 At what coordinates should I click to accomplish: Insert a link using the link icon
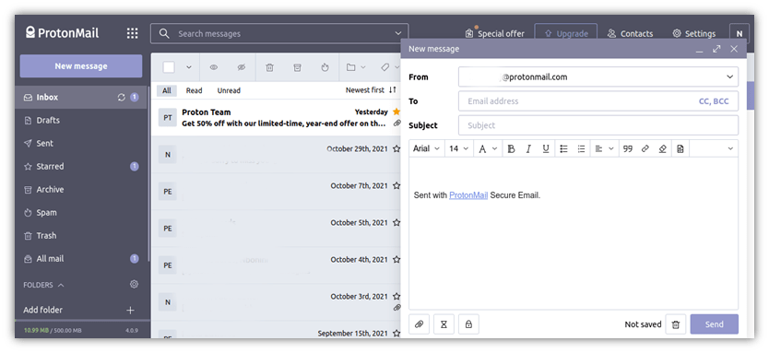[645, 148]
